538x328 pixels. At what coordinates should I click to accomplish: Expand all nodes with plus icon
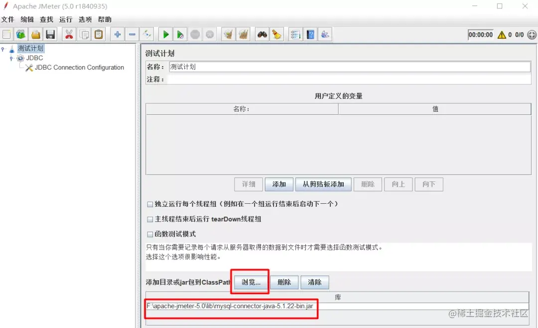coord(118,34)
